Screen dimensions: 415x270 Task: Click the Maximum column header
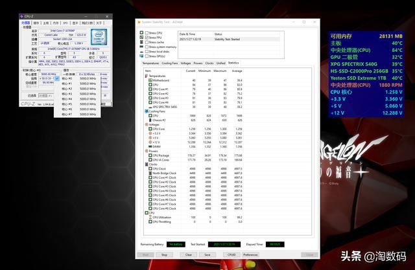coord(220,71)
